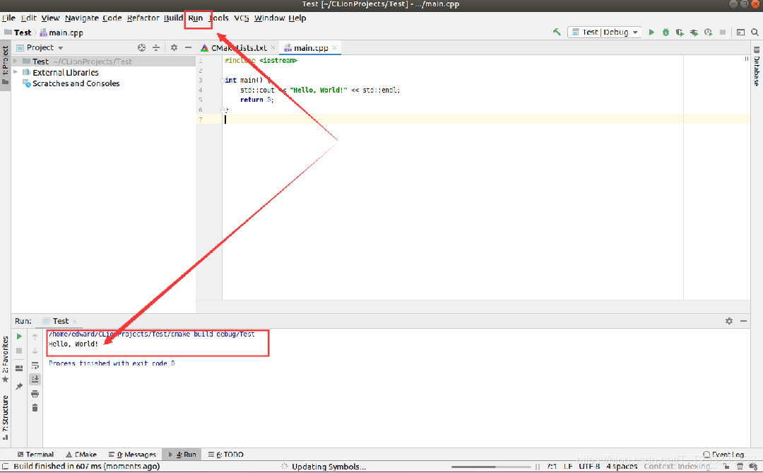The height and width of the screenshot is (473, 763).
Task: Click the Updating Symbols progress bar
Action: (x=490, y=467)
